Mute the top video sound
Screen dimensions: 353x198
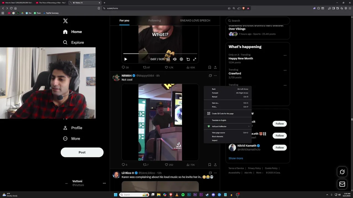point(175,59)
